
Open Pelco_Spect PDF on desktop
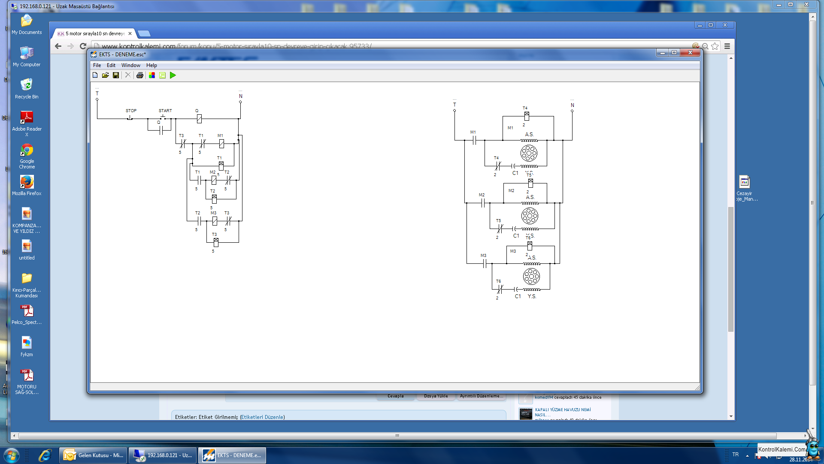27,314
